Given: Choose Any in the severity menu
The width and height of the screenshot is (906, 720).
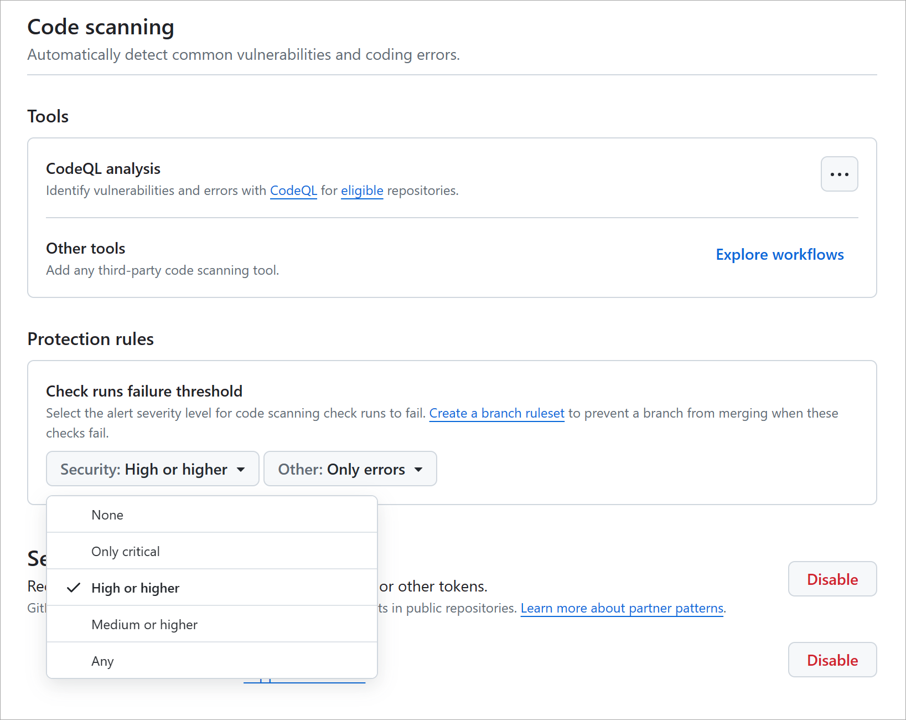Looking at the screenshot, I should coord(102,661).
